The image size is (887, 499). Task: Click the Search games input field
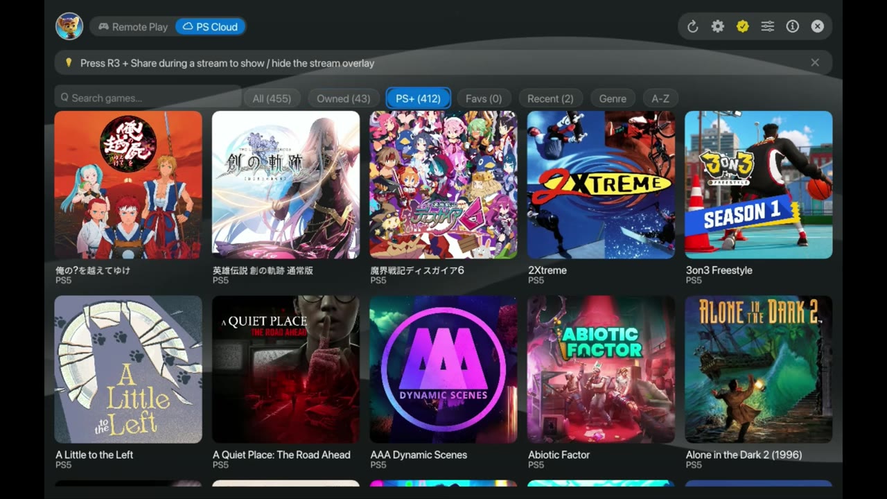148,98
